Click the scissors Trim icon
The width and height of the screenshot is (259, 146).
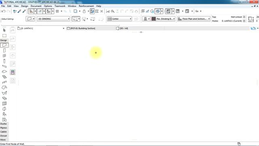[108, 11]
